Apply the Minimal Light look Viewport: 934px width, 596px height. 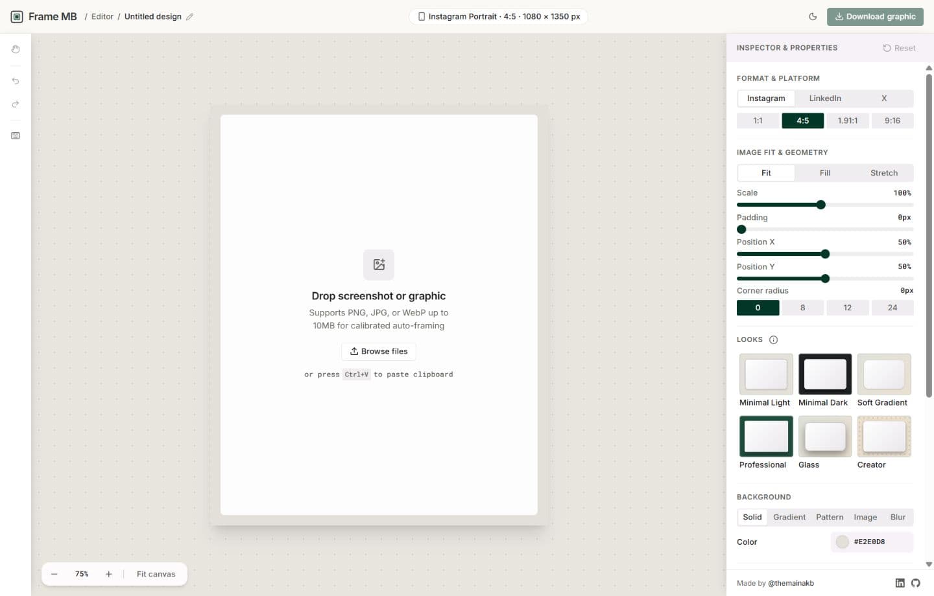pos(766,380)
